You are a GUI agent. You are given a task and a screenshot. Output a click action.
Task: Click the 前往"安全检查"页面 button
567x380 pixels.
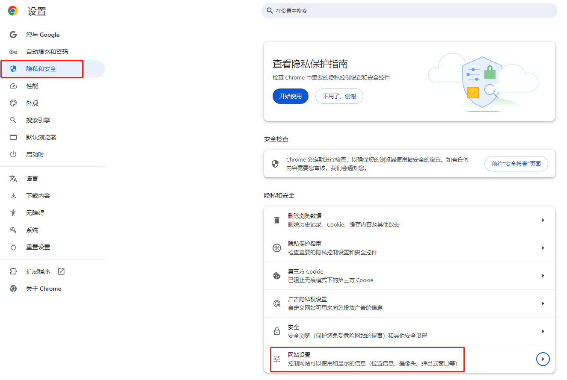[516, 163]
